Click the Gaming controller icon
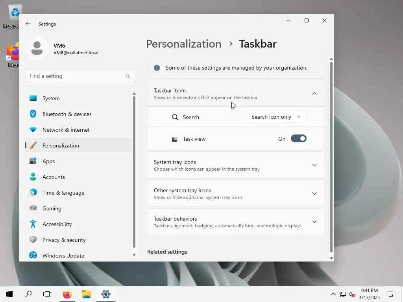This screenshot has height=302, width=403. (x=33, y=208)
